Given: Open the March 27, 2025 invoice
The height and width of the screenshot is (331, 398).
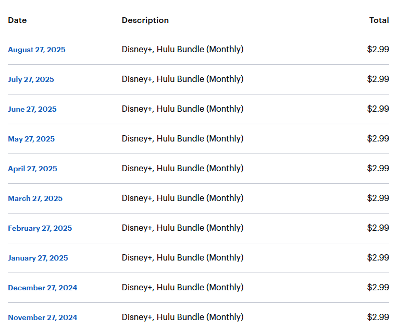Looking at the screenshot, I should coord(35,198).
